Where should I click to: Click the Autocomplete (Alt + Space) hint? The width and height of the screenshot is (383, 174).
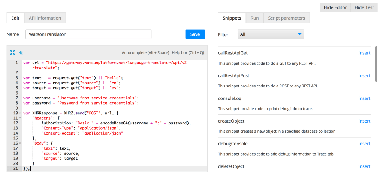[145, 52]
